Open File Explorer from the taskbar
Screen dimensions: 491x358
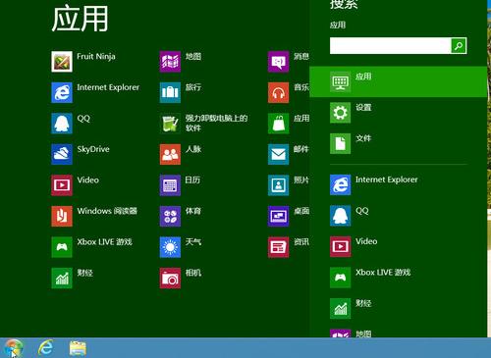point(78,348)
